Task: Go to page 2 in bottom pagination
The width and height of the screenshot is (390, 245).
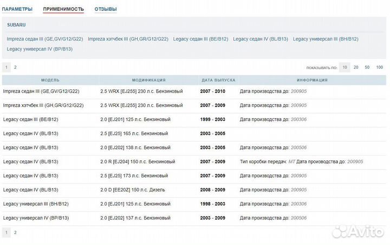Action: (x=15, y=232)
